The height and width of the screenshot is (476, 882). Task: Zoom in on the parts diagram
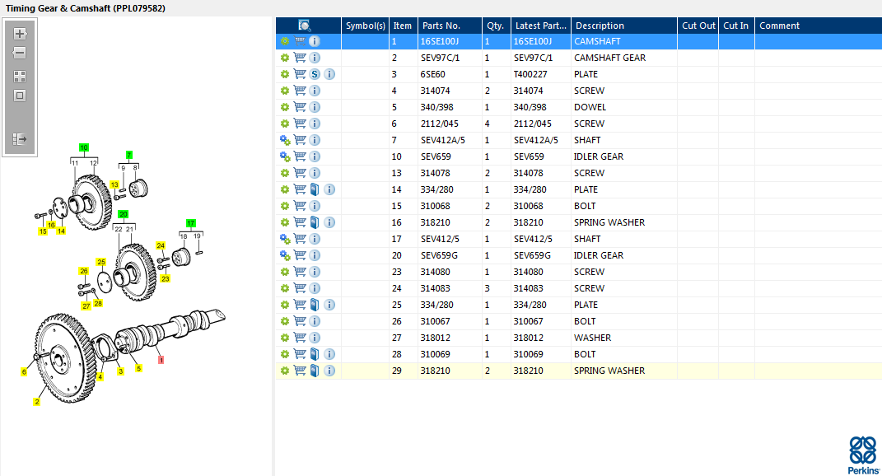click(20, 35)
